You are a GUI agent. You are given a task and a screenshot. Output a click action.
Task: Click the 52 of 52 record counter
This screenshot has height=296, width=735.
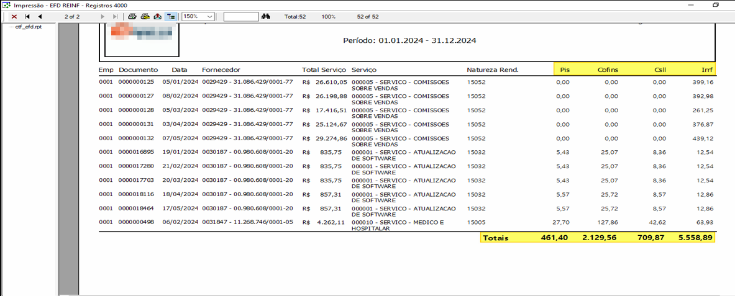pyautogui.click(x=368, y=16)
